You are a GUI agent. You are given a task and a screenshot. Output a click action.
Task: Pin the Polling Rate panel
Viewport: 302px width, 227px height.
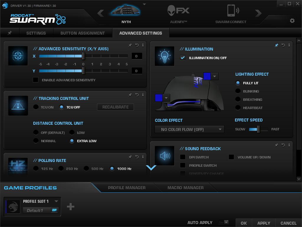coord(130,157)
